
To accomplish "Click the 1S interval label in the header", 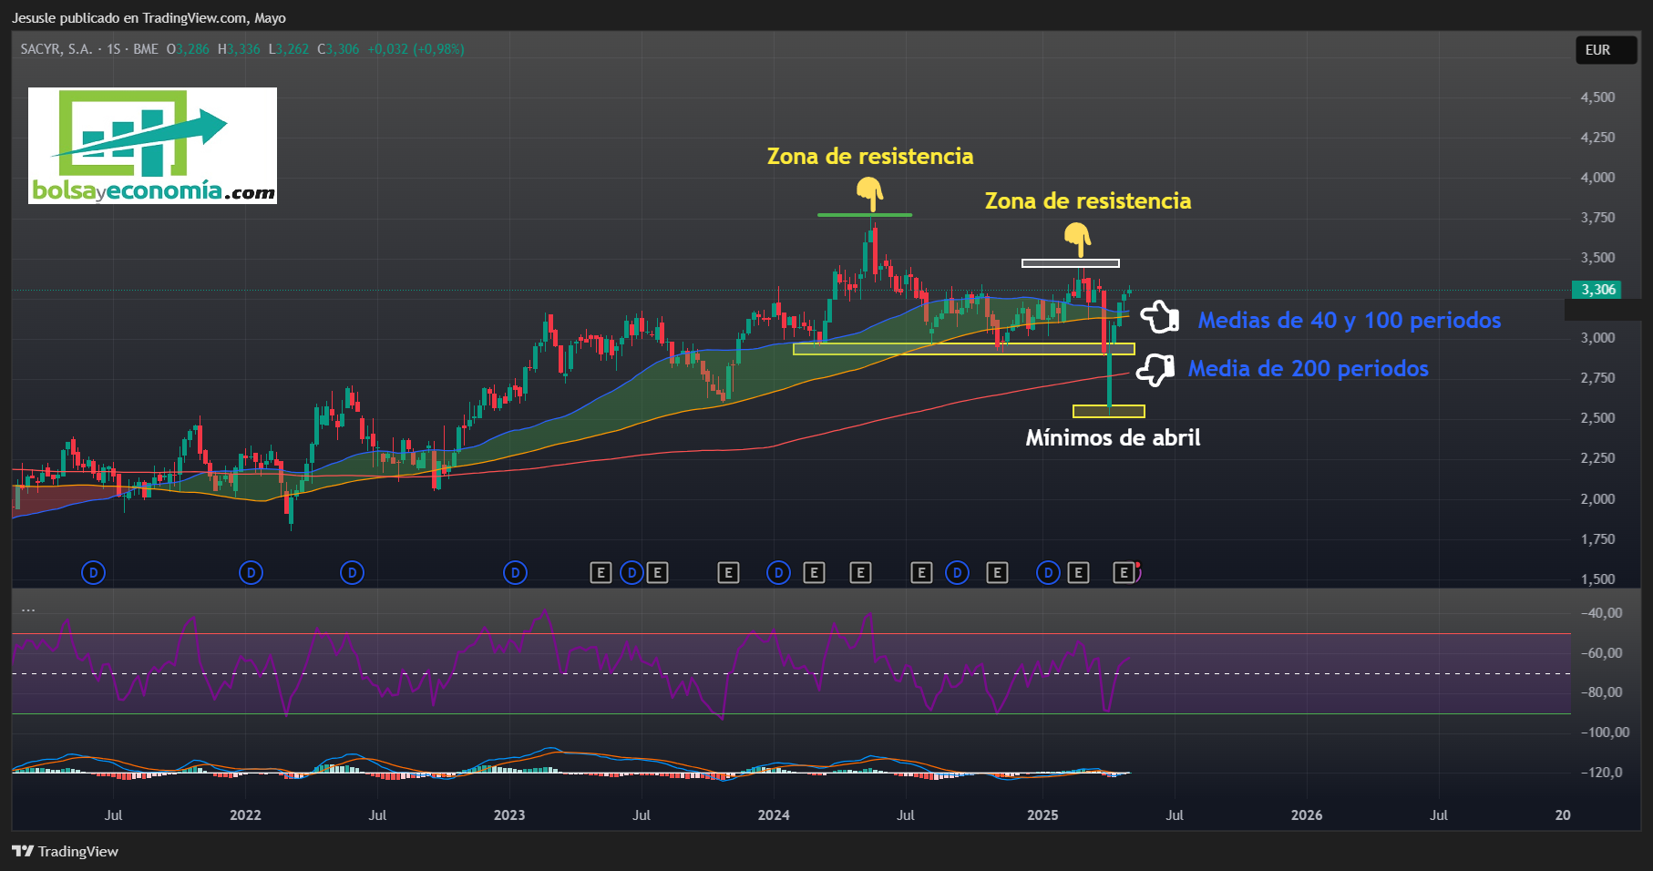I will coord(114,49).
